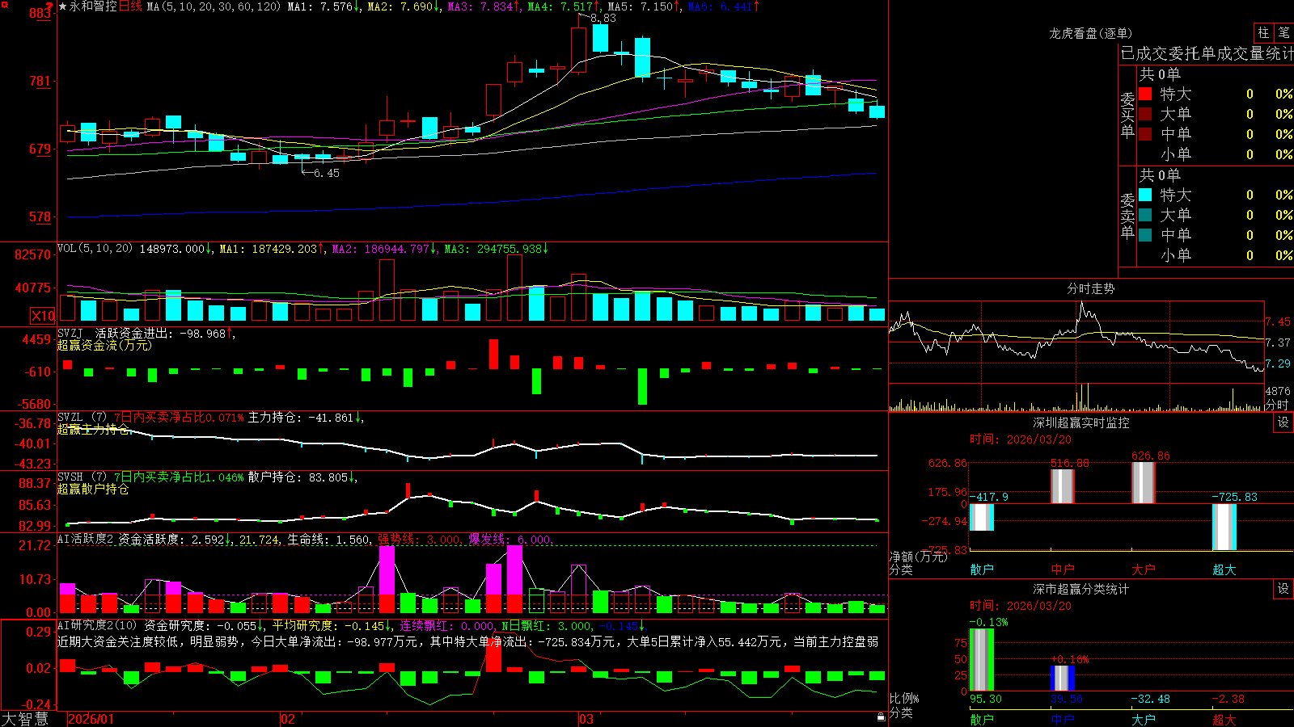
Task: Click the 龙虎看盘(逐单) panel title
Action: (x=1090, y=34)
